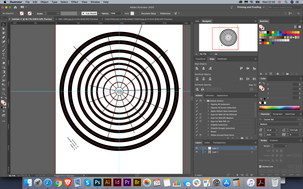Switch to the Pathfinder tab
The width and height of the screenshot is (303, 189).
222,59
